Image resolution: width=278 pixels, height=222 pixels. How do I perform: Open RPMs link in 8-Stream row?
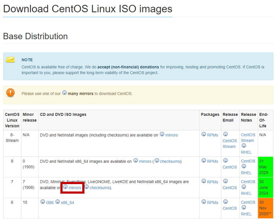coord(212,135)
